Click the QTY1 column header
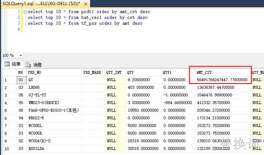264x155 pixels. (x=178, y=72)
